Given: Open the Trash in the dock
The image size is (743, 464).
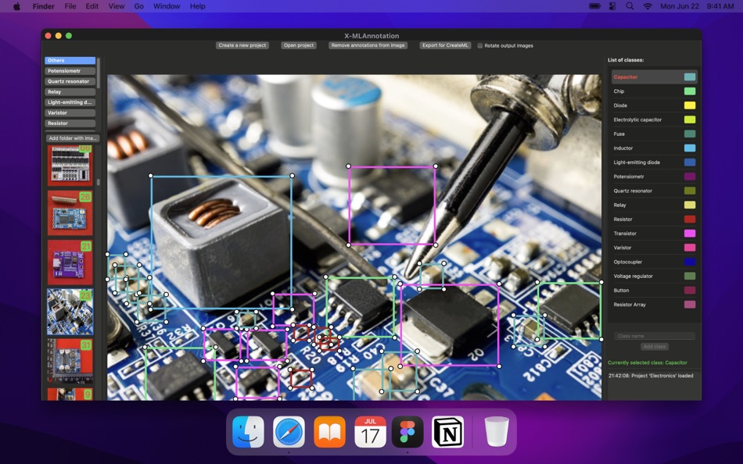Looking at the screenshot, I should click(x=496, y=432).
